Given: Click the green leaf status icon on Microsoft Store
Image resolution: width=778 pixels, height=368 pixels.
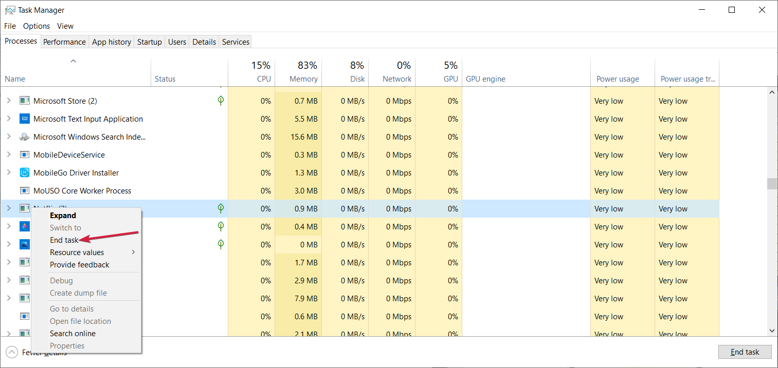Looking at the screenshot, I should click(x=221, y=101).
